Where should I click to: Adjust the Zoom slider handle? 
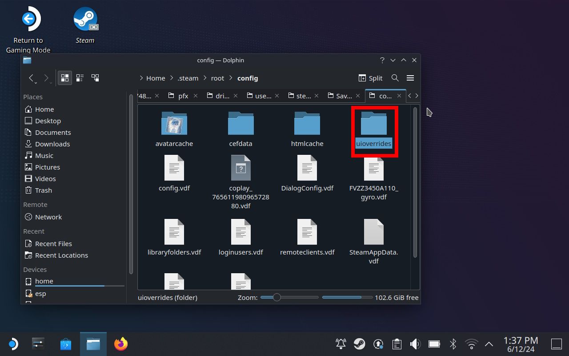click(x=277, y=297)
